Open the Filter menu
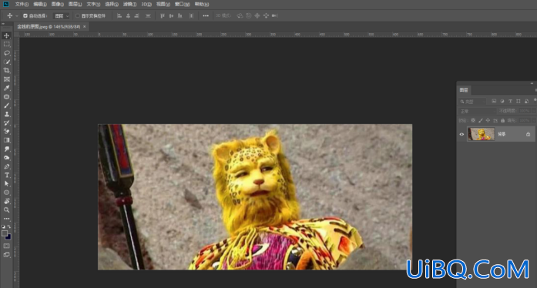The width and height of the screenshot is (537, 288). click(129, 4)
